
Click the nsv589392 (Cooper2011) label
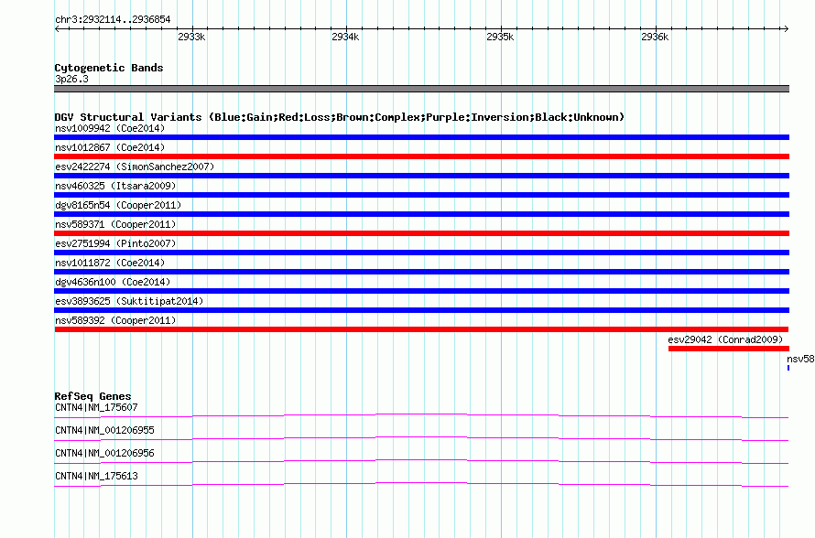pos(115,320)
